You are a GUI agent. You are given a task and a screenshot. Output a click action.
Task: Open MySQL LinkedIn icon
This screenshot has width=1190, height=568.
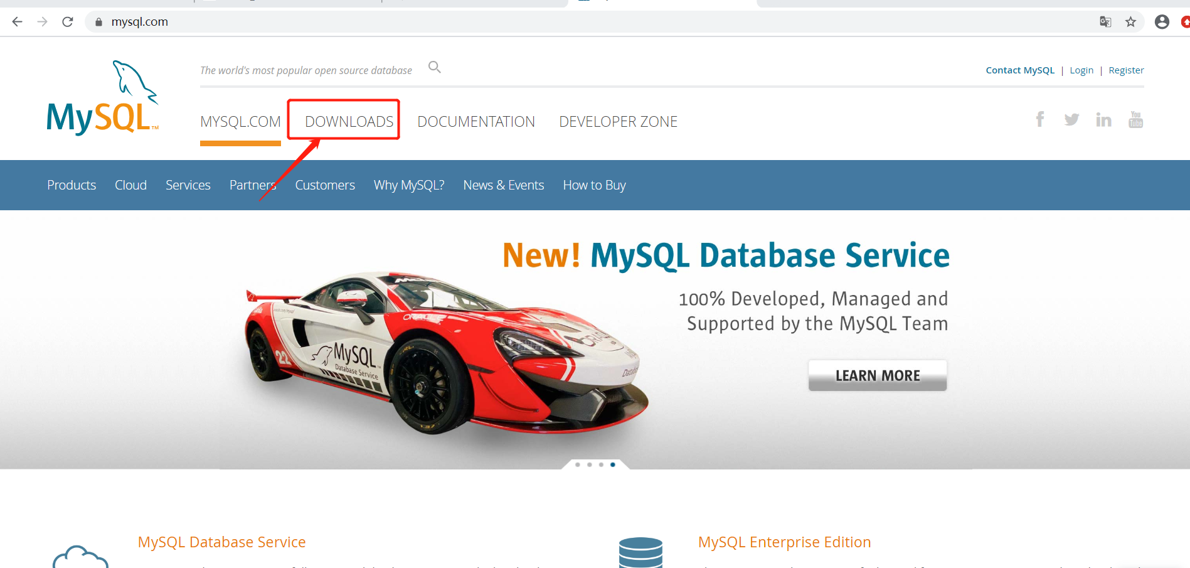click(x=1103, y=119)
